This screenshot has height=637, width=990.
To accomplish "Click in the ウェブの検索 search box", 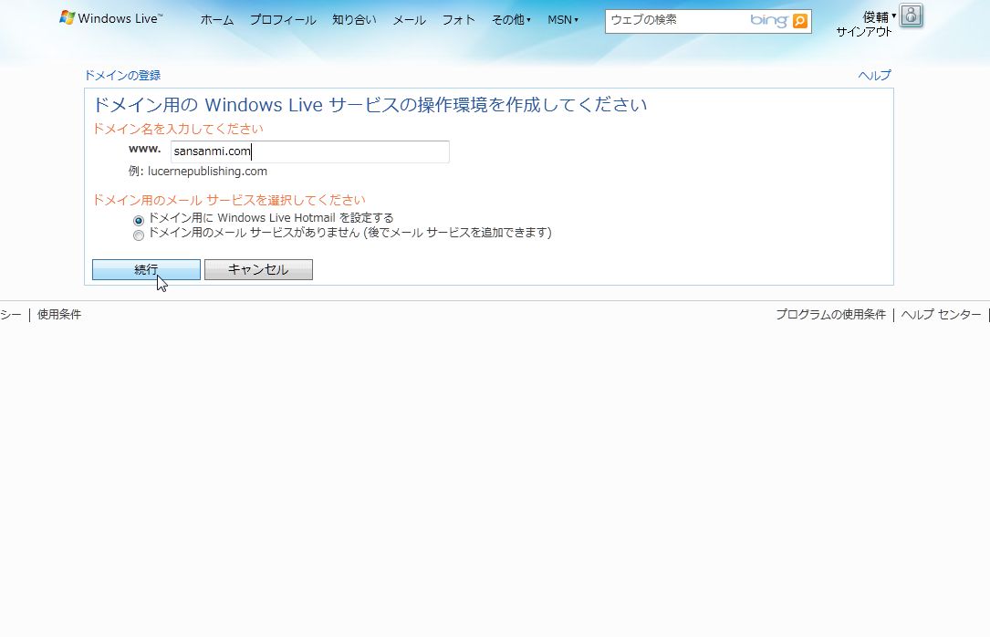I will (x=677, y=21).
